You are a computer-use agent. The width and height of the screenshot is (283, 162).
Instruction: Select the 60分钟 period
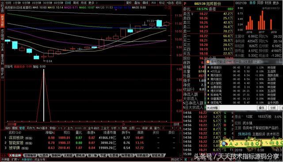coord(58,3)
